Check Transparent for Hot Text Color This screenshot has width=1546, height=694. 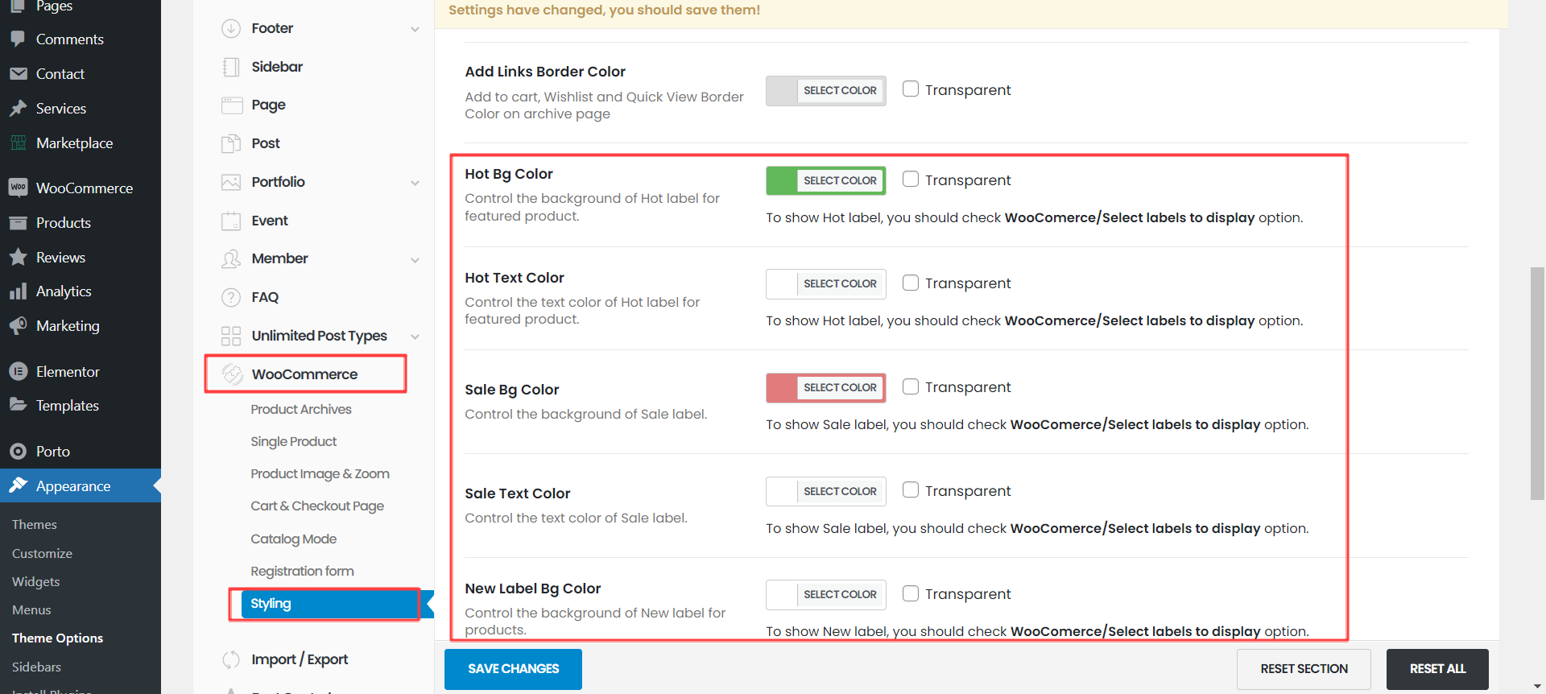(911, 283)
